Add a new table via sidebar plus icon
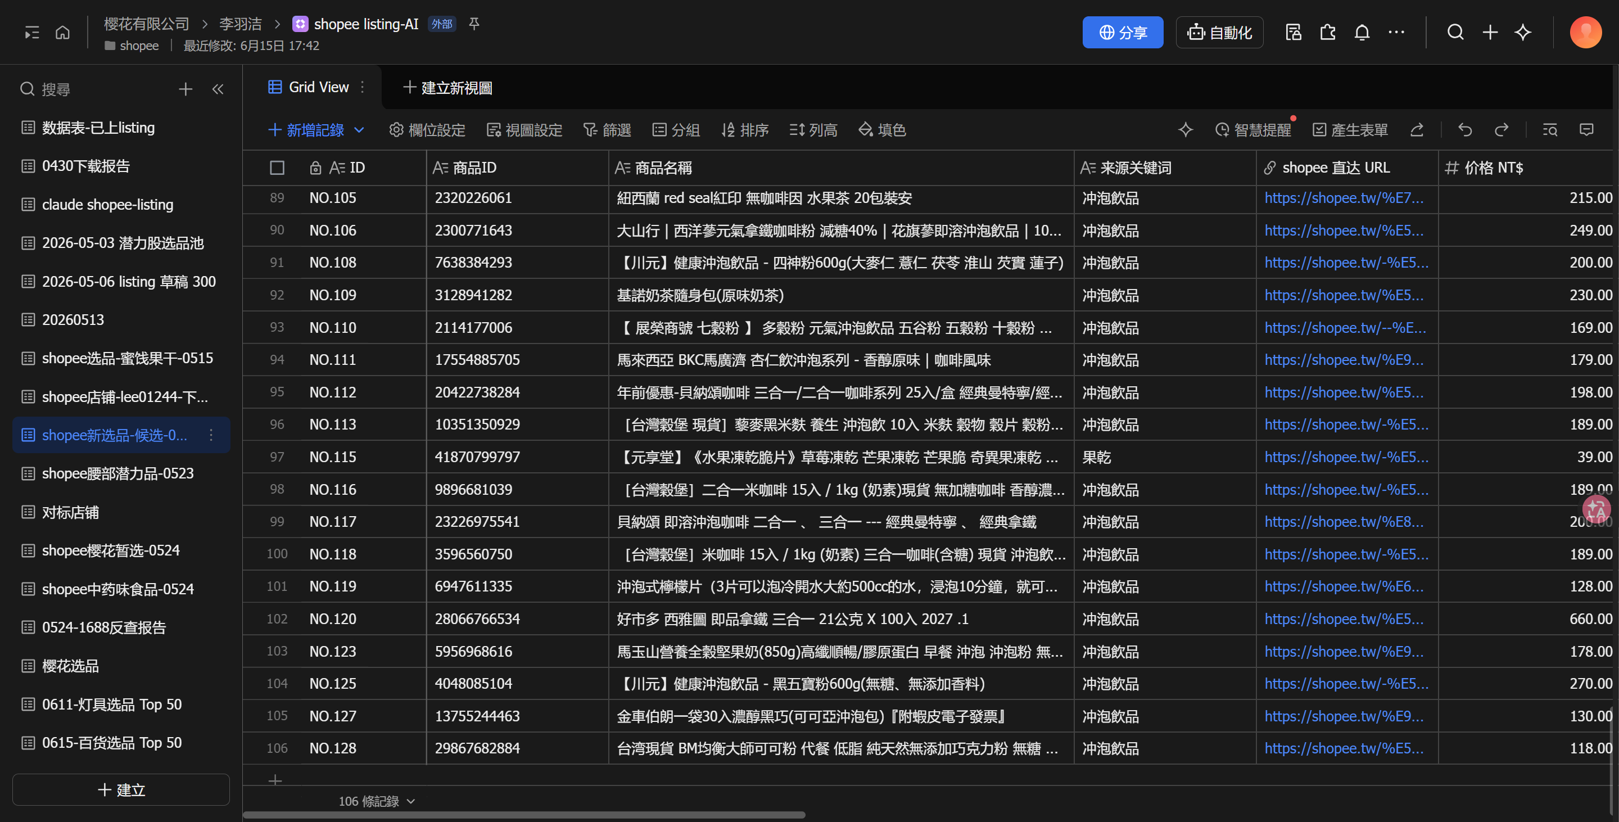The height and width of the screenshot is (822, 1619). coord(186,89)
